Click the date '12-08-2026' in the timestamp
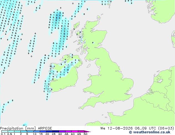The image size is (175, 135). click(120, 128)
